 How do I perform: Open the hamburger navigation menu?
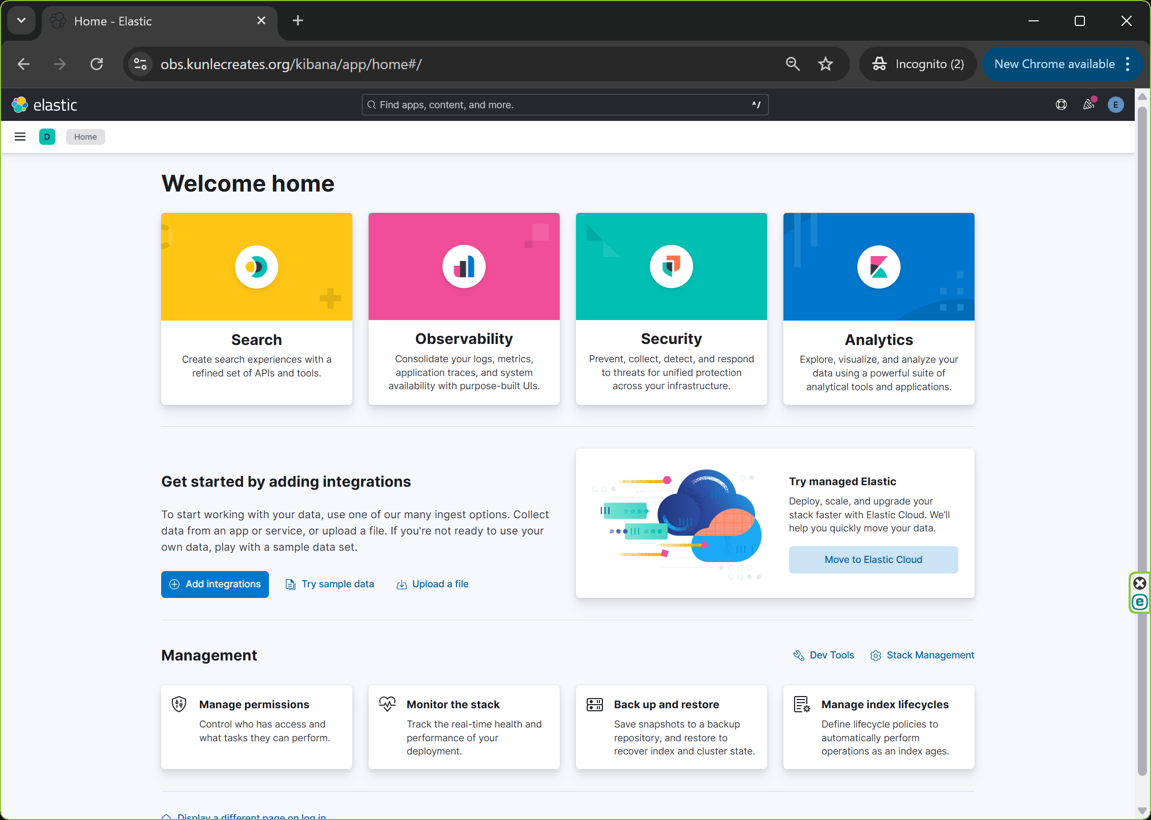pyautogui.click(x=20, y=137)
